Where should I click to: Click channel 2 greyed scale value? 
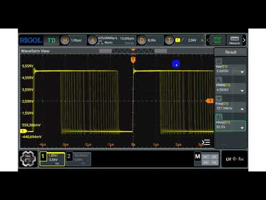(x=81, y=156)
